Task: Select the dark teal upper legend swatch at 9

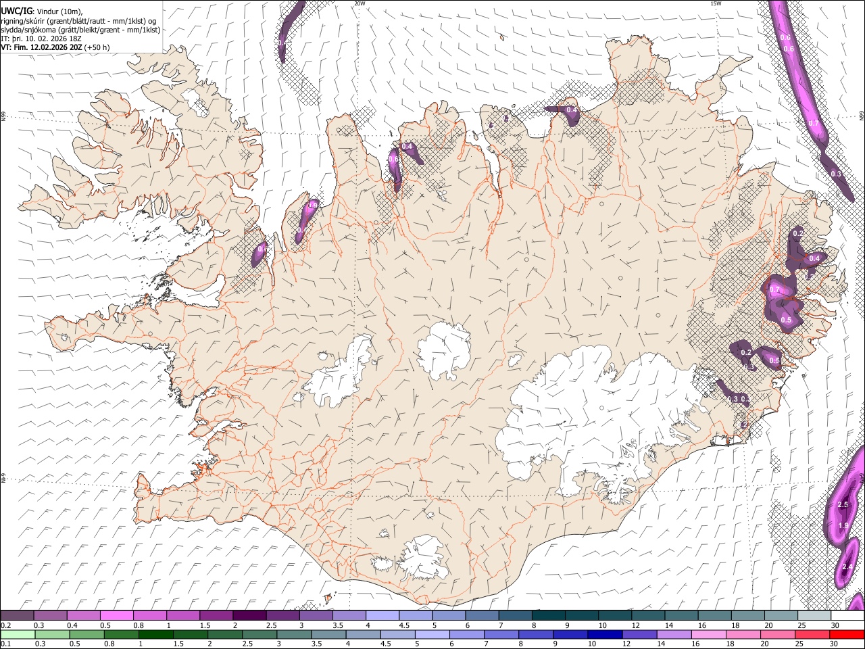Action: [x=582, y=616]
